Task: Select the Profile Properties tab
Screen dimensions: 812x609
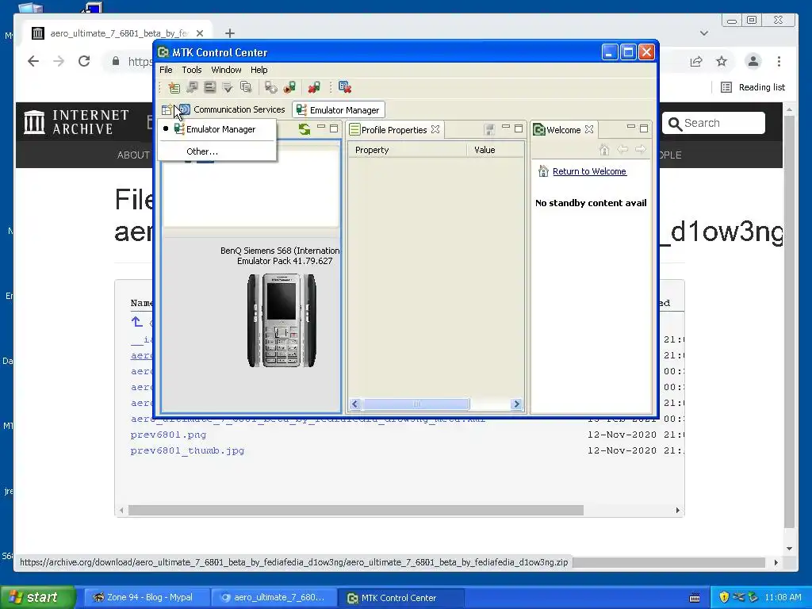Action: click(x=393, y=130)
